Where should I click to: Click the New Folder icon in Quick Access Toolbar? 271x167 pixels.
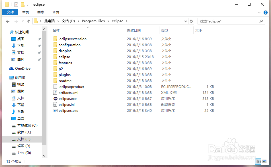pos(22,4)
